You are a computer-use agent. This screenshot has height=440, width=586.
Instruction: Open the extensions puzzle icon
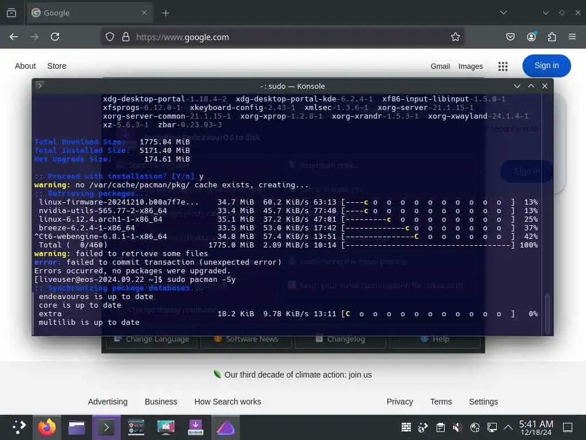(552, 37)
